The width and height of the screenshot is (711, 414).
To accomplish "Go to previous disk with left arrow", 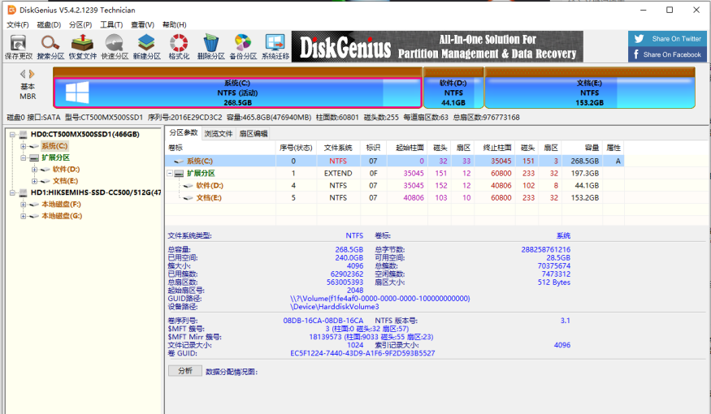I will [x=23, y=74].
